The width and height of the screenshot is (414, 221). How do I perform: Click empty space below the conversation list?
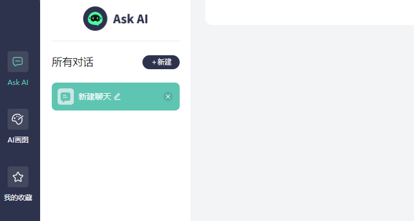pyautogui.click(x=116, y=166)
